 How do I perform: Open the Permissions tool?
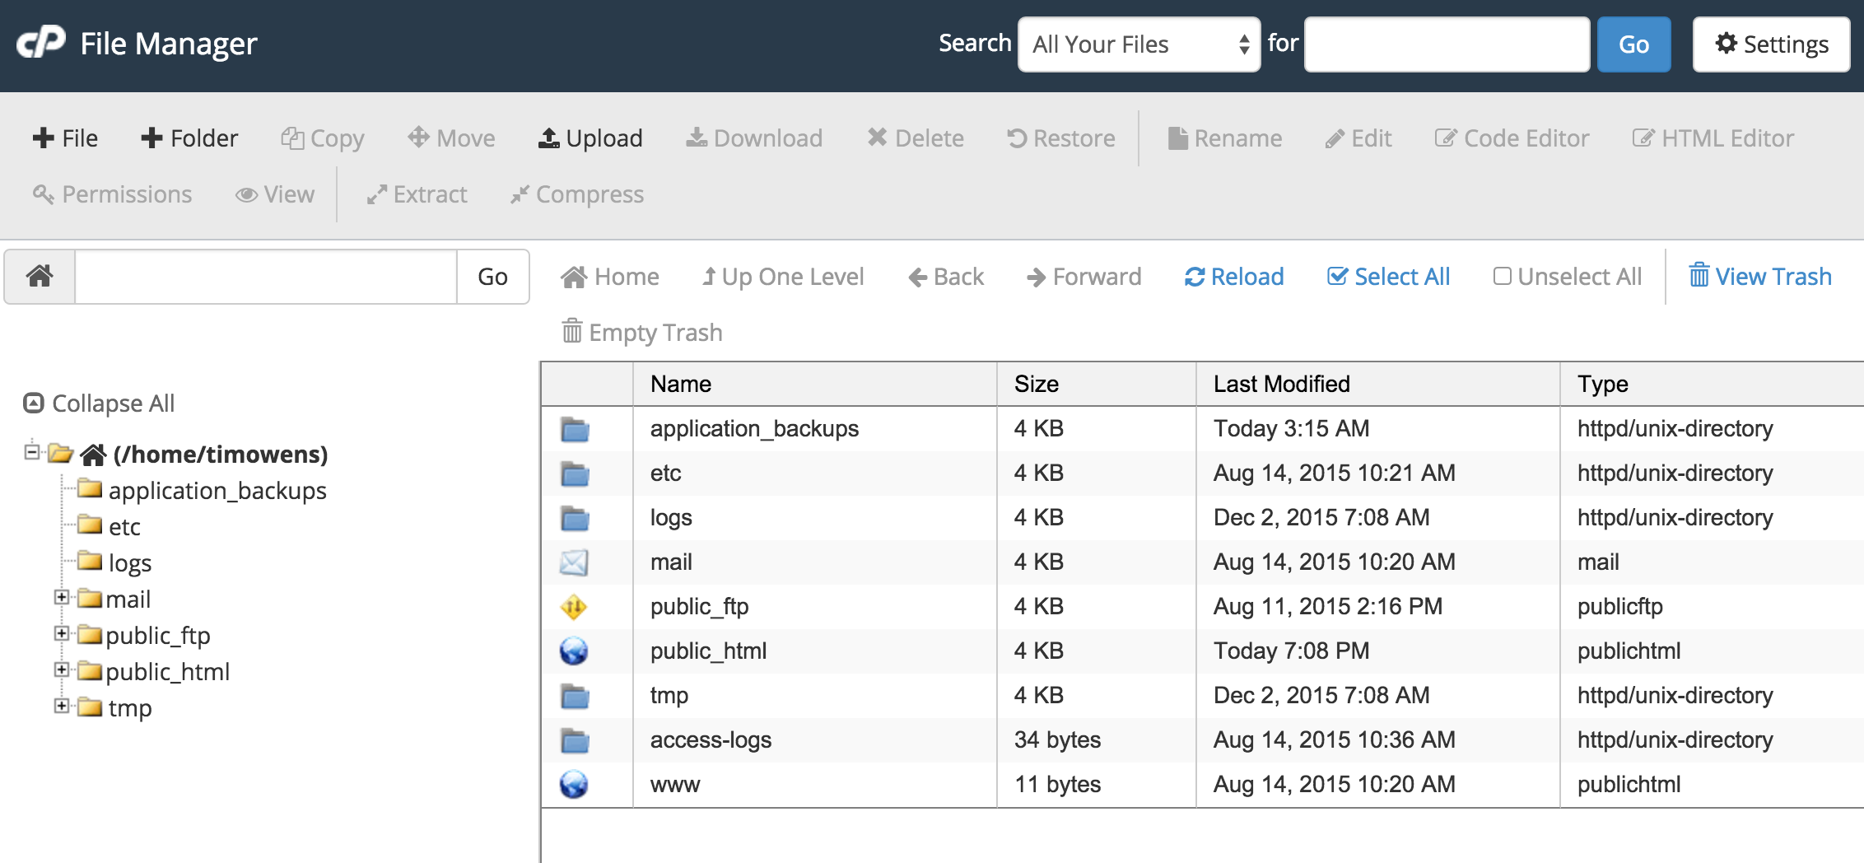click(x=114, y=194)
